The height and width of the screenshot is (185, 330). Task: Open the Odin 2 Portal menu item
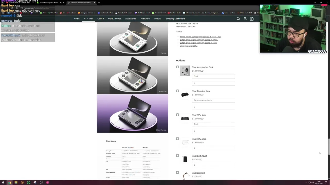[114, 18]
